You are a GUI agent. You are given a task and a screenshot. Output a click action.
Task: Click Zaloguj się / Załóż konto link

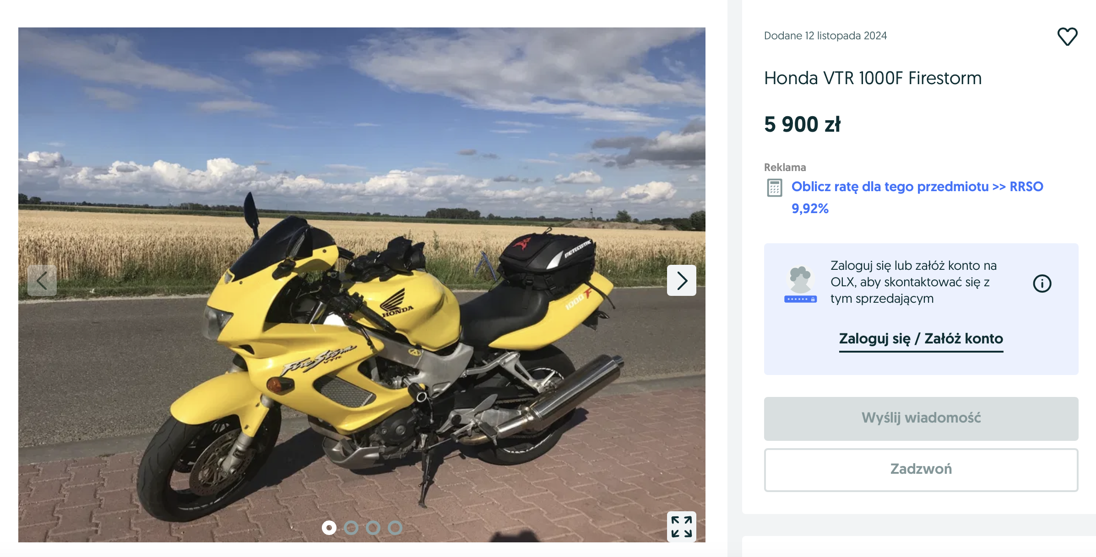[921, 339]
